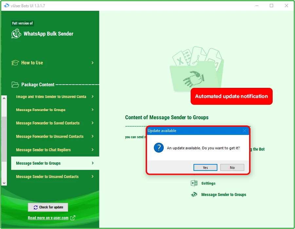
Task: Click the folder with robot hand illustration
Action: pos(196,69)
